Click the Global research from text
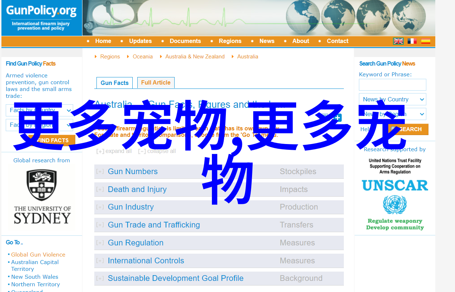This screenshot has width=455, height=292. [42, 161]
